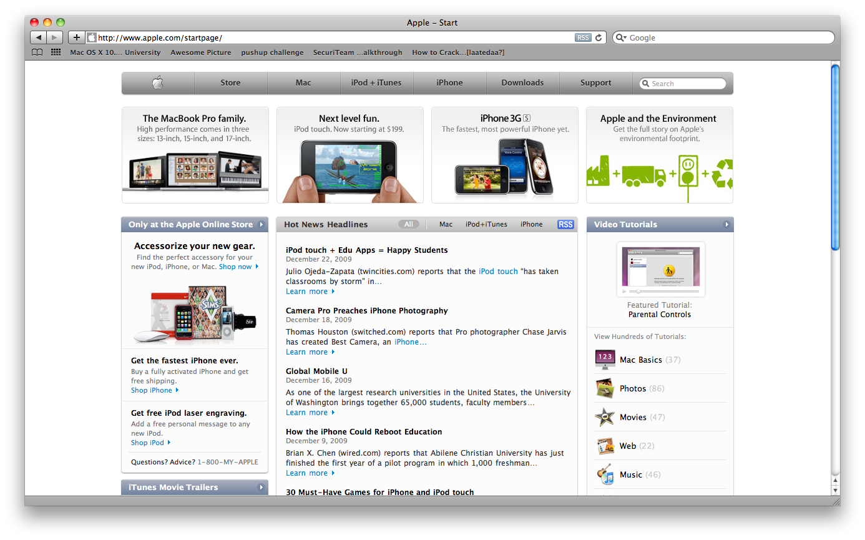Click the tutorial video progress slider
Image resolution: width=865 pixels, height=540 pixels.
coord(664,292)
